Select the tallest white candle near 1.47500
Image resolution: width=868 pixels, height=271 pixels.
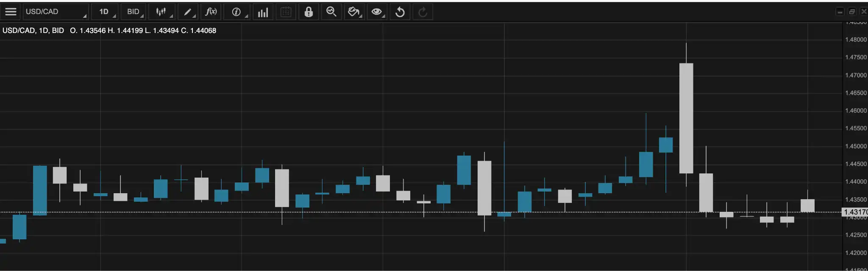pyautogui.click(x=686, y=118)
